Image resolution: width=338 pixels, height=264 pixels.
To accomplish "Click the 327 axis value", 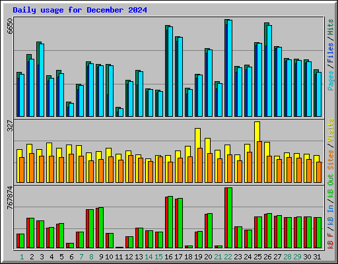I will (x=10, y=125).
